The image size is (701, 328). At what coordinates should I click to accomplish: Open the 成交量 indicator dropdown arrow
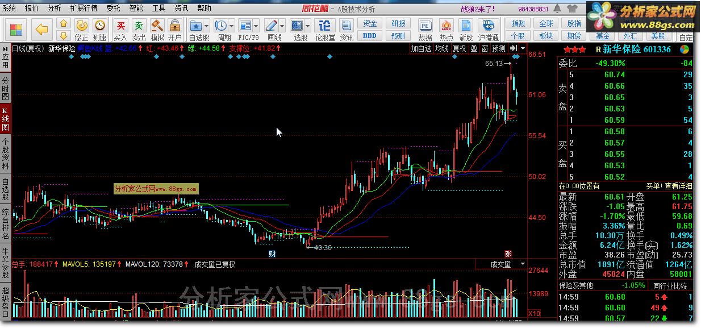point(523,264)
